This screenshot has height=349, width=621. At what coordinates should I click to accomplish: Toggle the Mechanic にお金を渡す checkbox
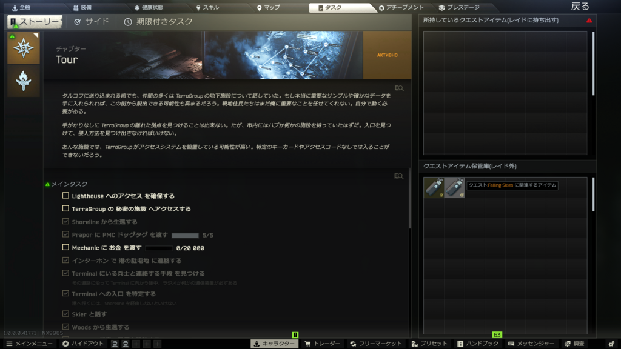click(65, 247)
